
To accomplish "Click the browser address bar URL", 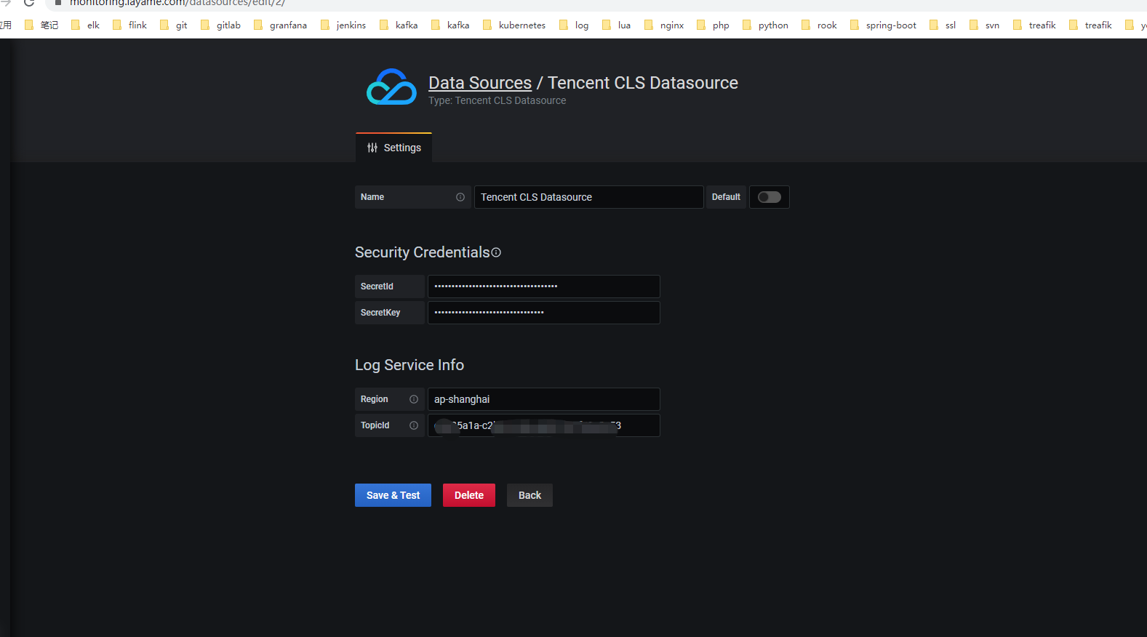I will 177,3.
